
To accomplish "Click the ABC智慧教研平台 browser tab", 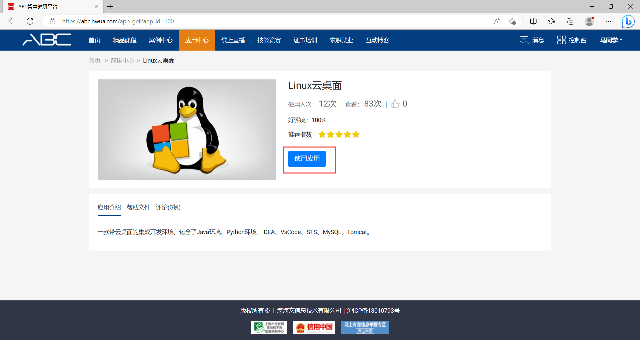I will coord(53,7).
